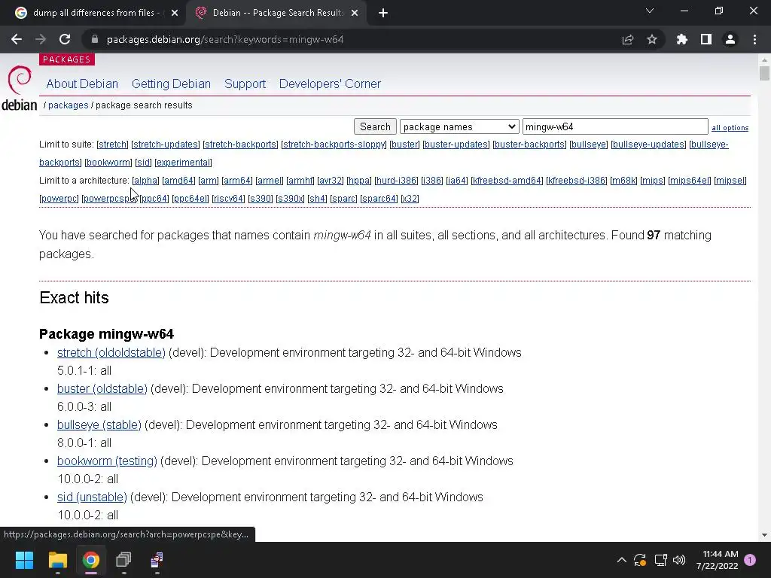The image size is (771, 578).
Task: Show hidden system tray icons
Action: pyautogui.click(x=621, y=560)
